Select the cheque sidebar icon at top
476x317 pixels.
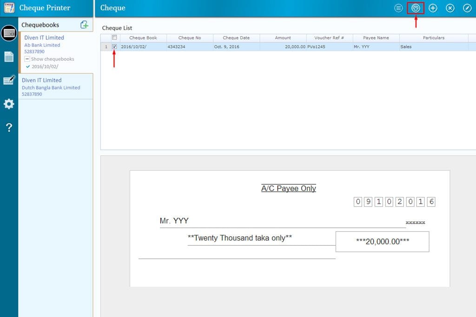pyautogui.click(x=9, y=33)
